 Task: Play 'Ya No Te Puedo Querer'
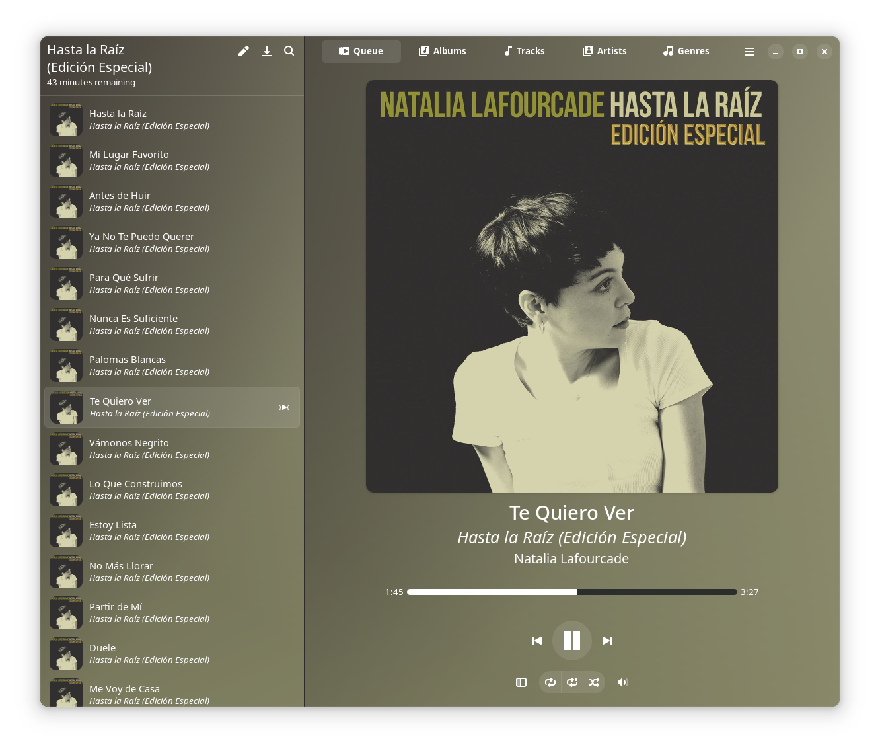[x=172, y=243]
